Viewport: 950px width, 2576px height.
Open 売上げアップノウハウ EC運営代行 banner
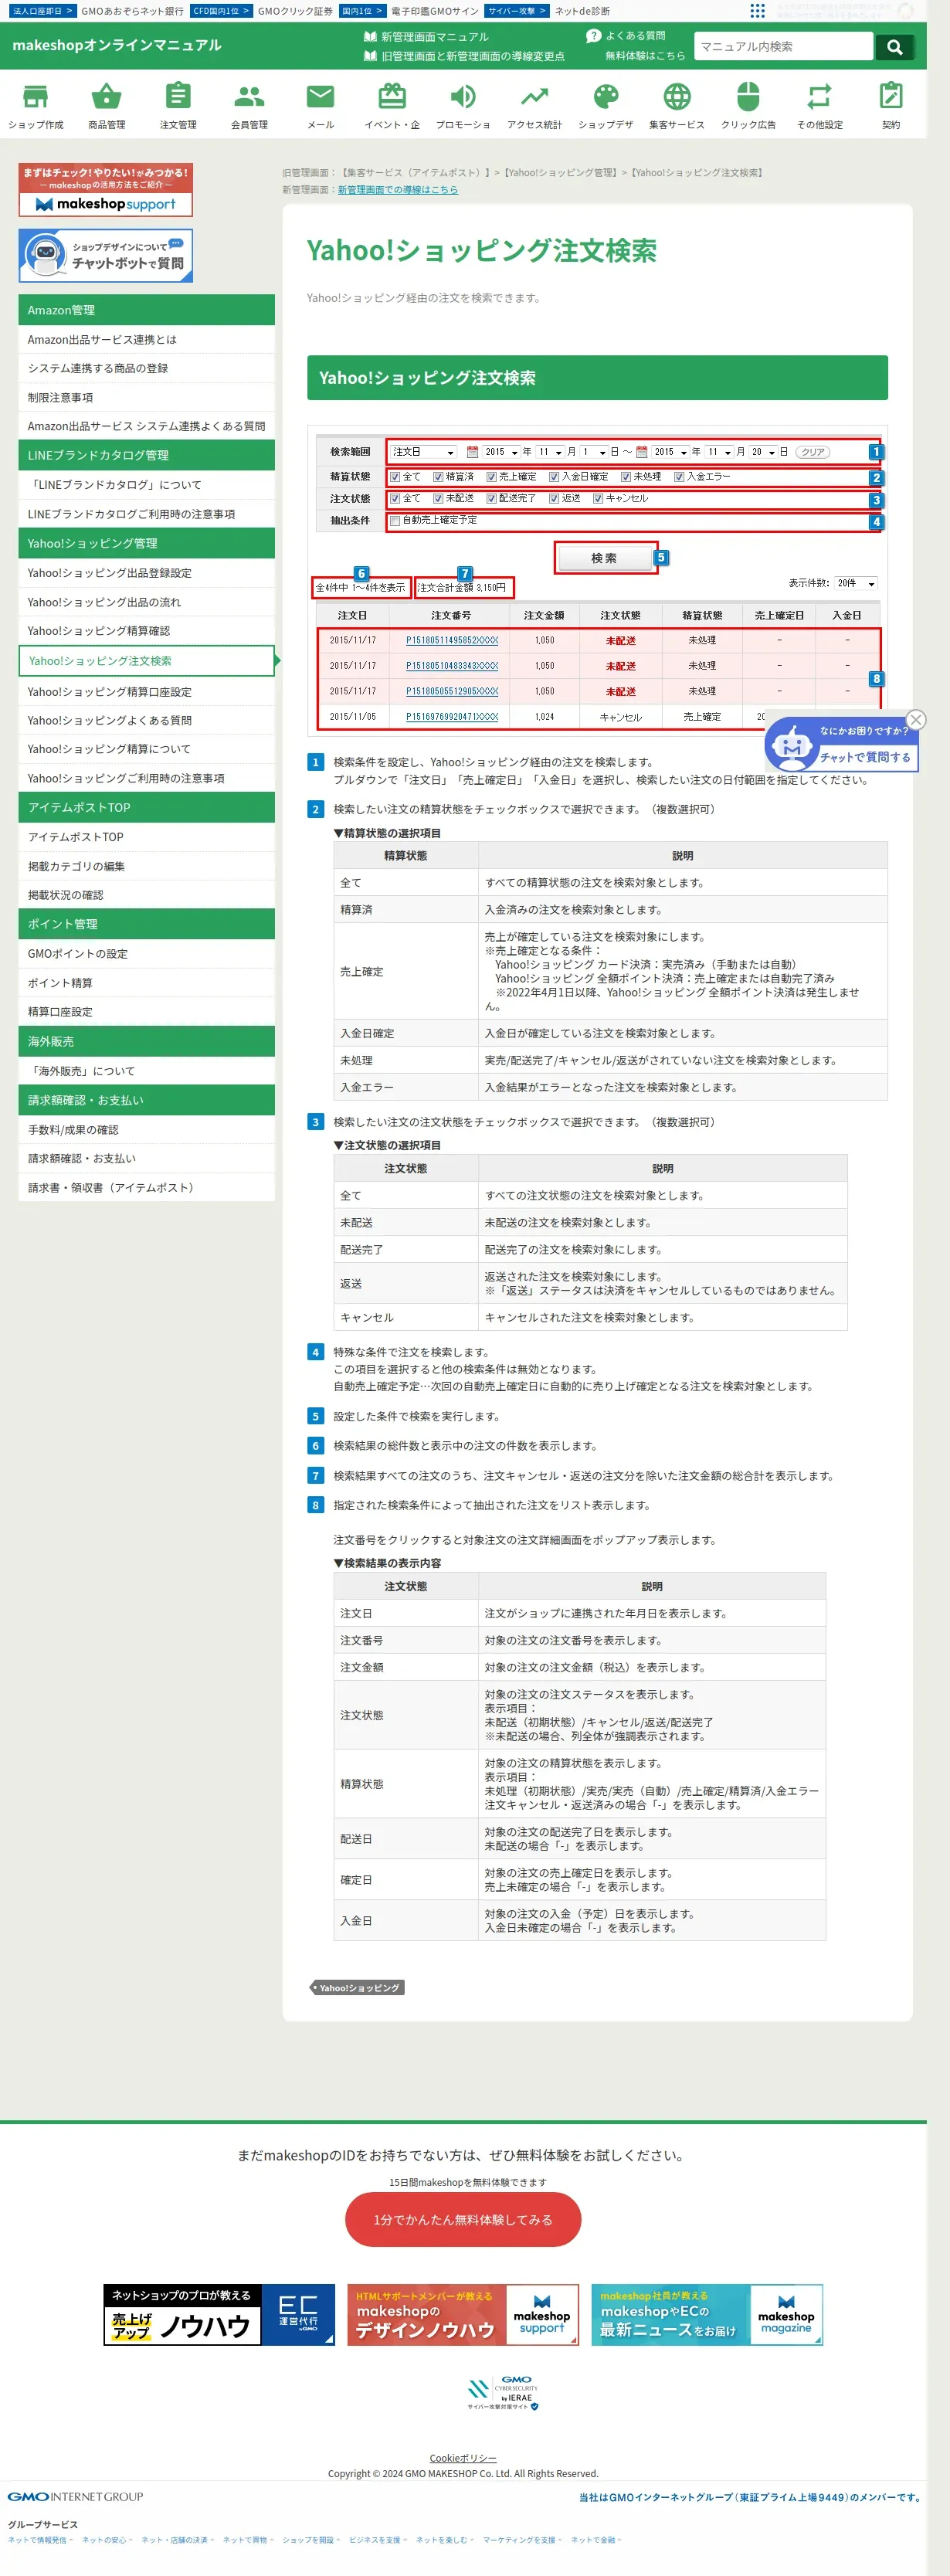219,2314
